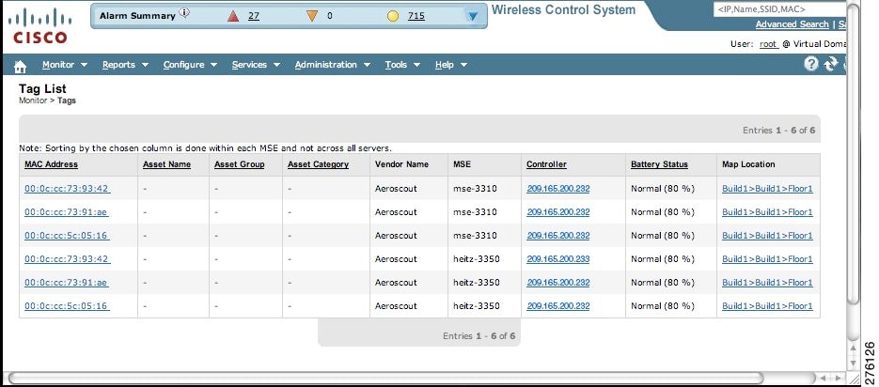Screen dimensions: 879x387
Task: Click the Monitor breadcrumb text
Action: point(33,101)
